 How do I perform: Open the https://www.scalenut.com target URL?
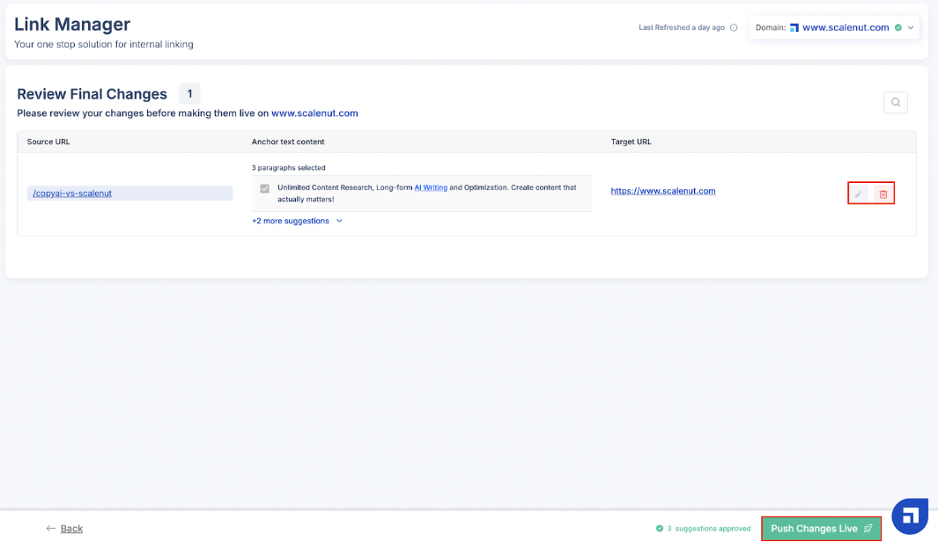(x=663, y=191)
